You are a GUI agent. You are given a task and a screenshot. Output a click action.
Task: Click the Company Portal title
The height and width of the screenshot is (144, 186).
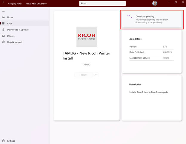15,4
